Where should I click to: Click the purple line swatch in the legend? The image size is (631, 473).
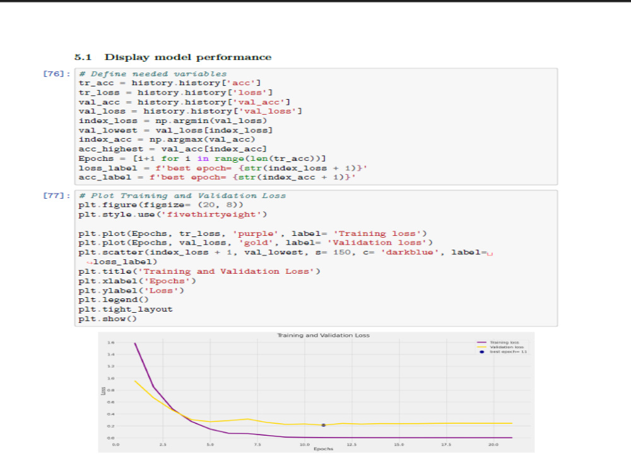pos(481,342)
